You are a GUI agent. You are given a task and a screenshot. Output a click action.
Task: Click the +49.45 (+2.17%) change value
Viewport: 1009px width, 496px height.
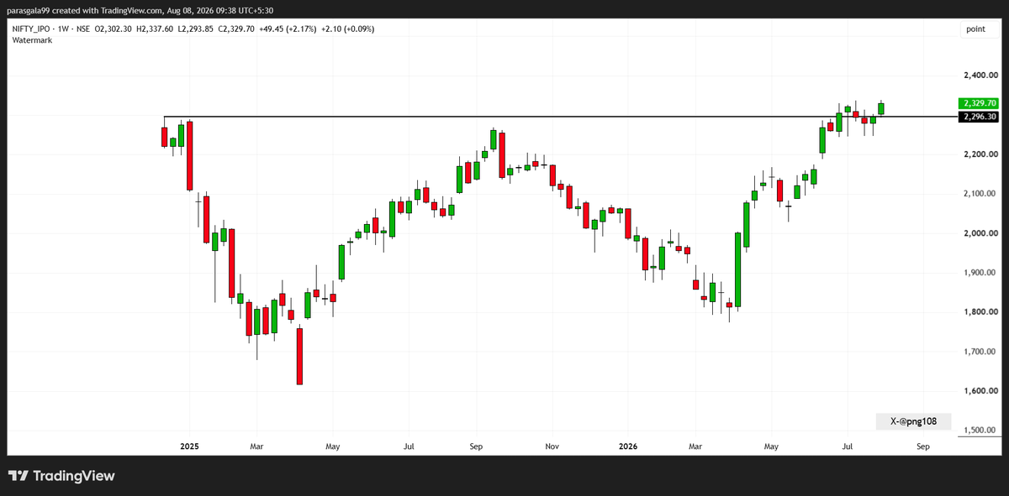click(287, 29)
